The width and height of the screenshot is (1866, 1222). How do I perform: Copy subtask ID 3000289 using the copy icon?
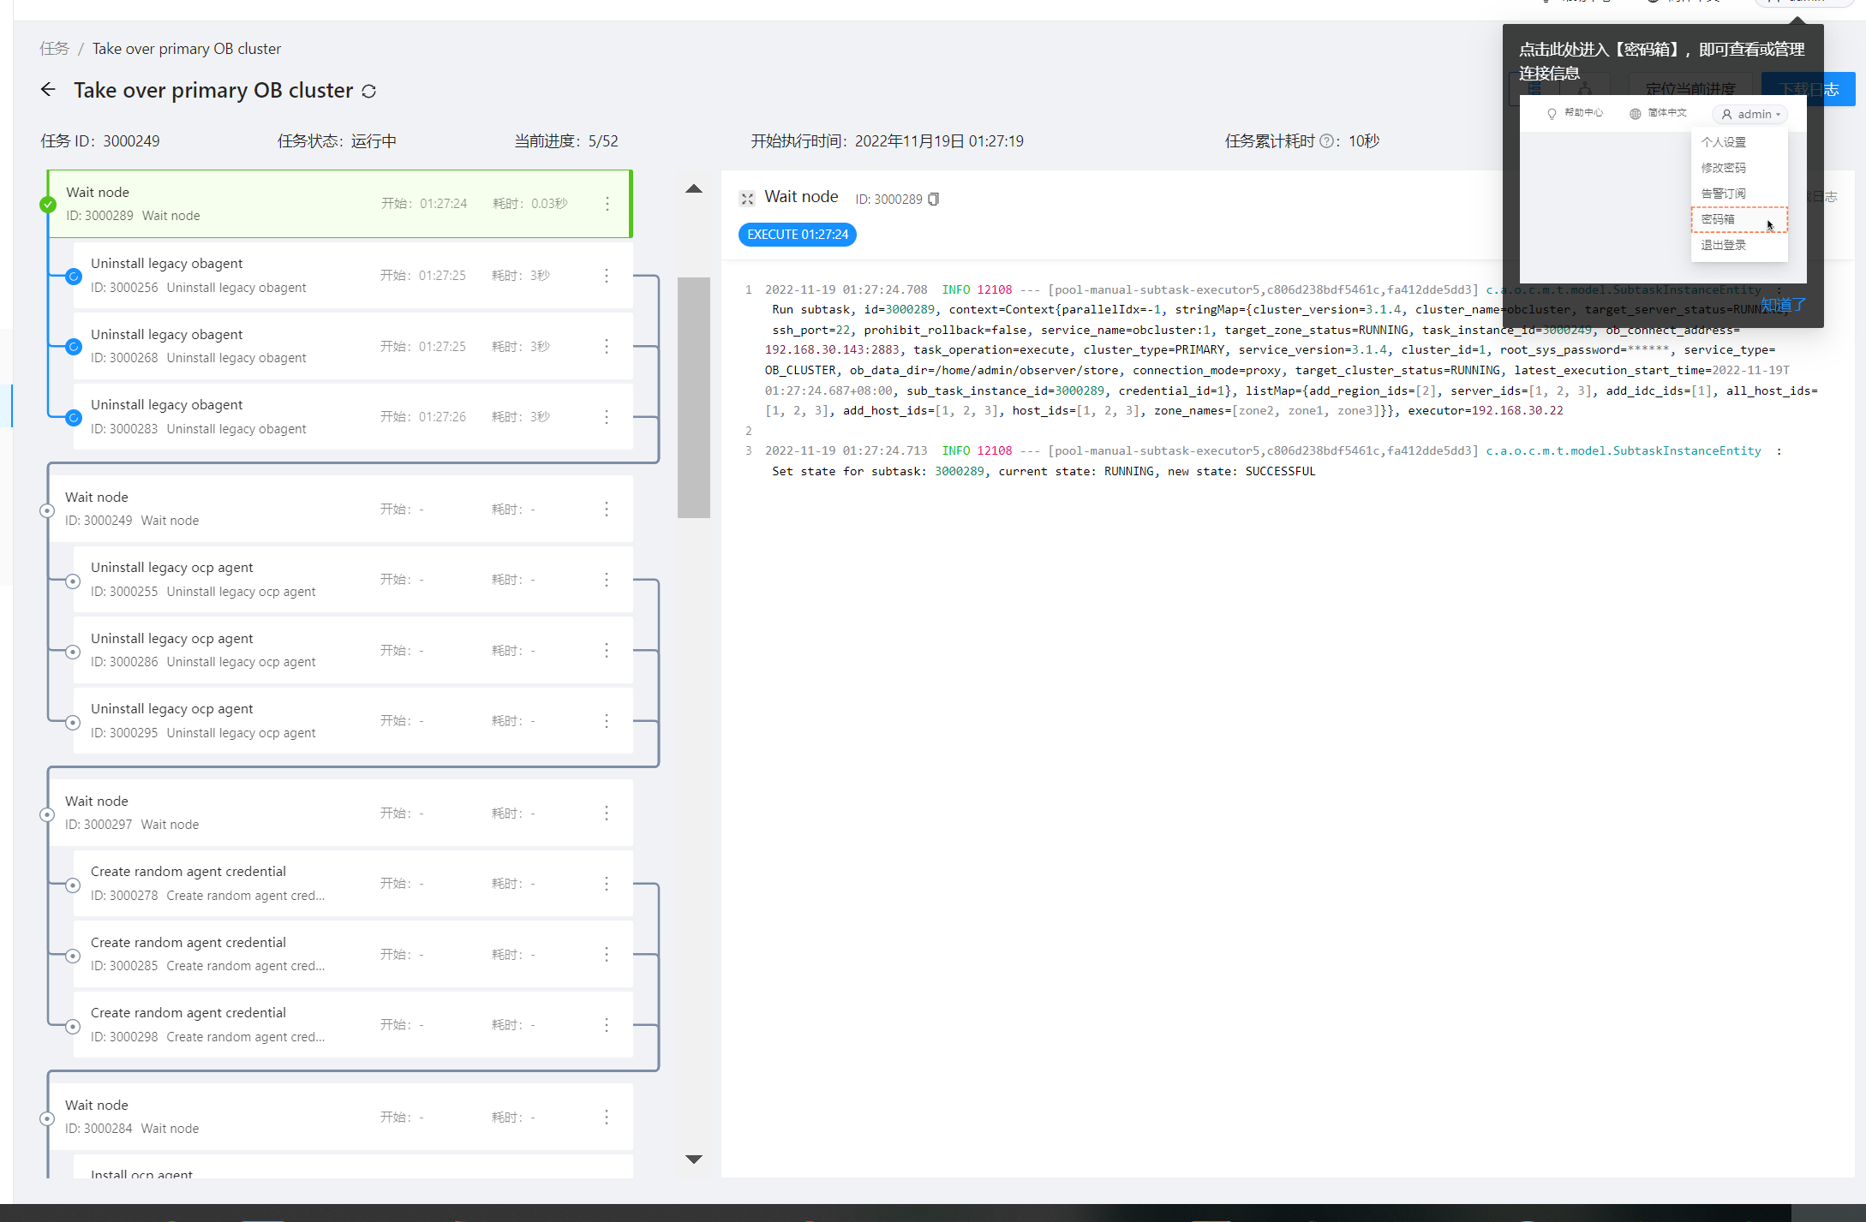click(934, 199)
